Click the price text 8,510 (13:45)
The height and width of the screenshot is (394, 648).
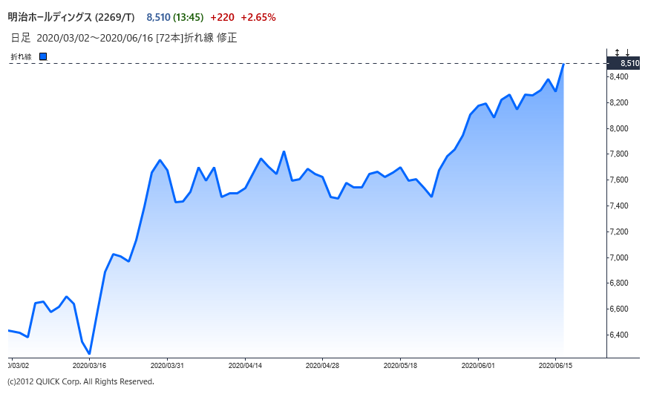(x=175, y=17)
